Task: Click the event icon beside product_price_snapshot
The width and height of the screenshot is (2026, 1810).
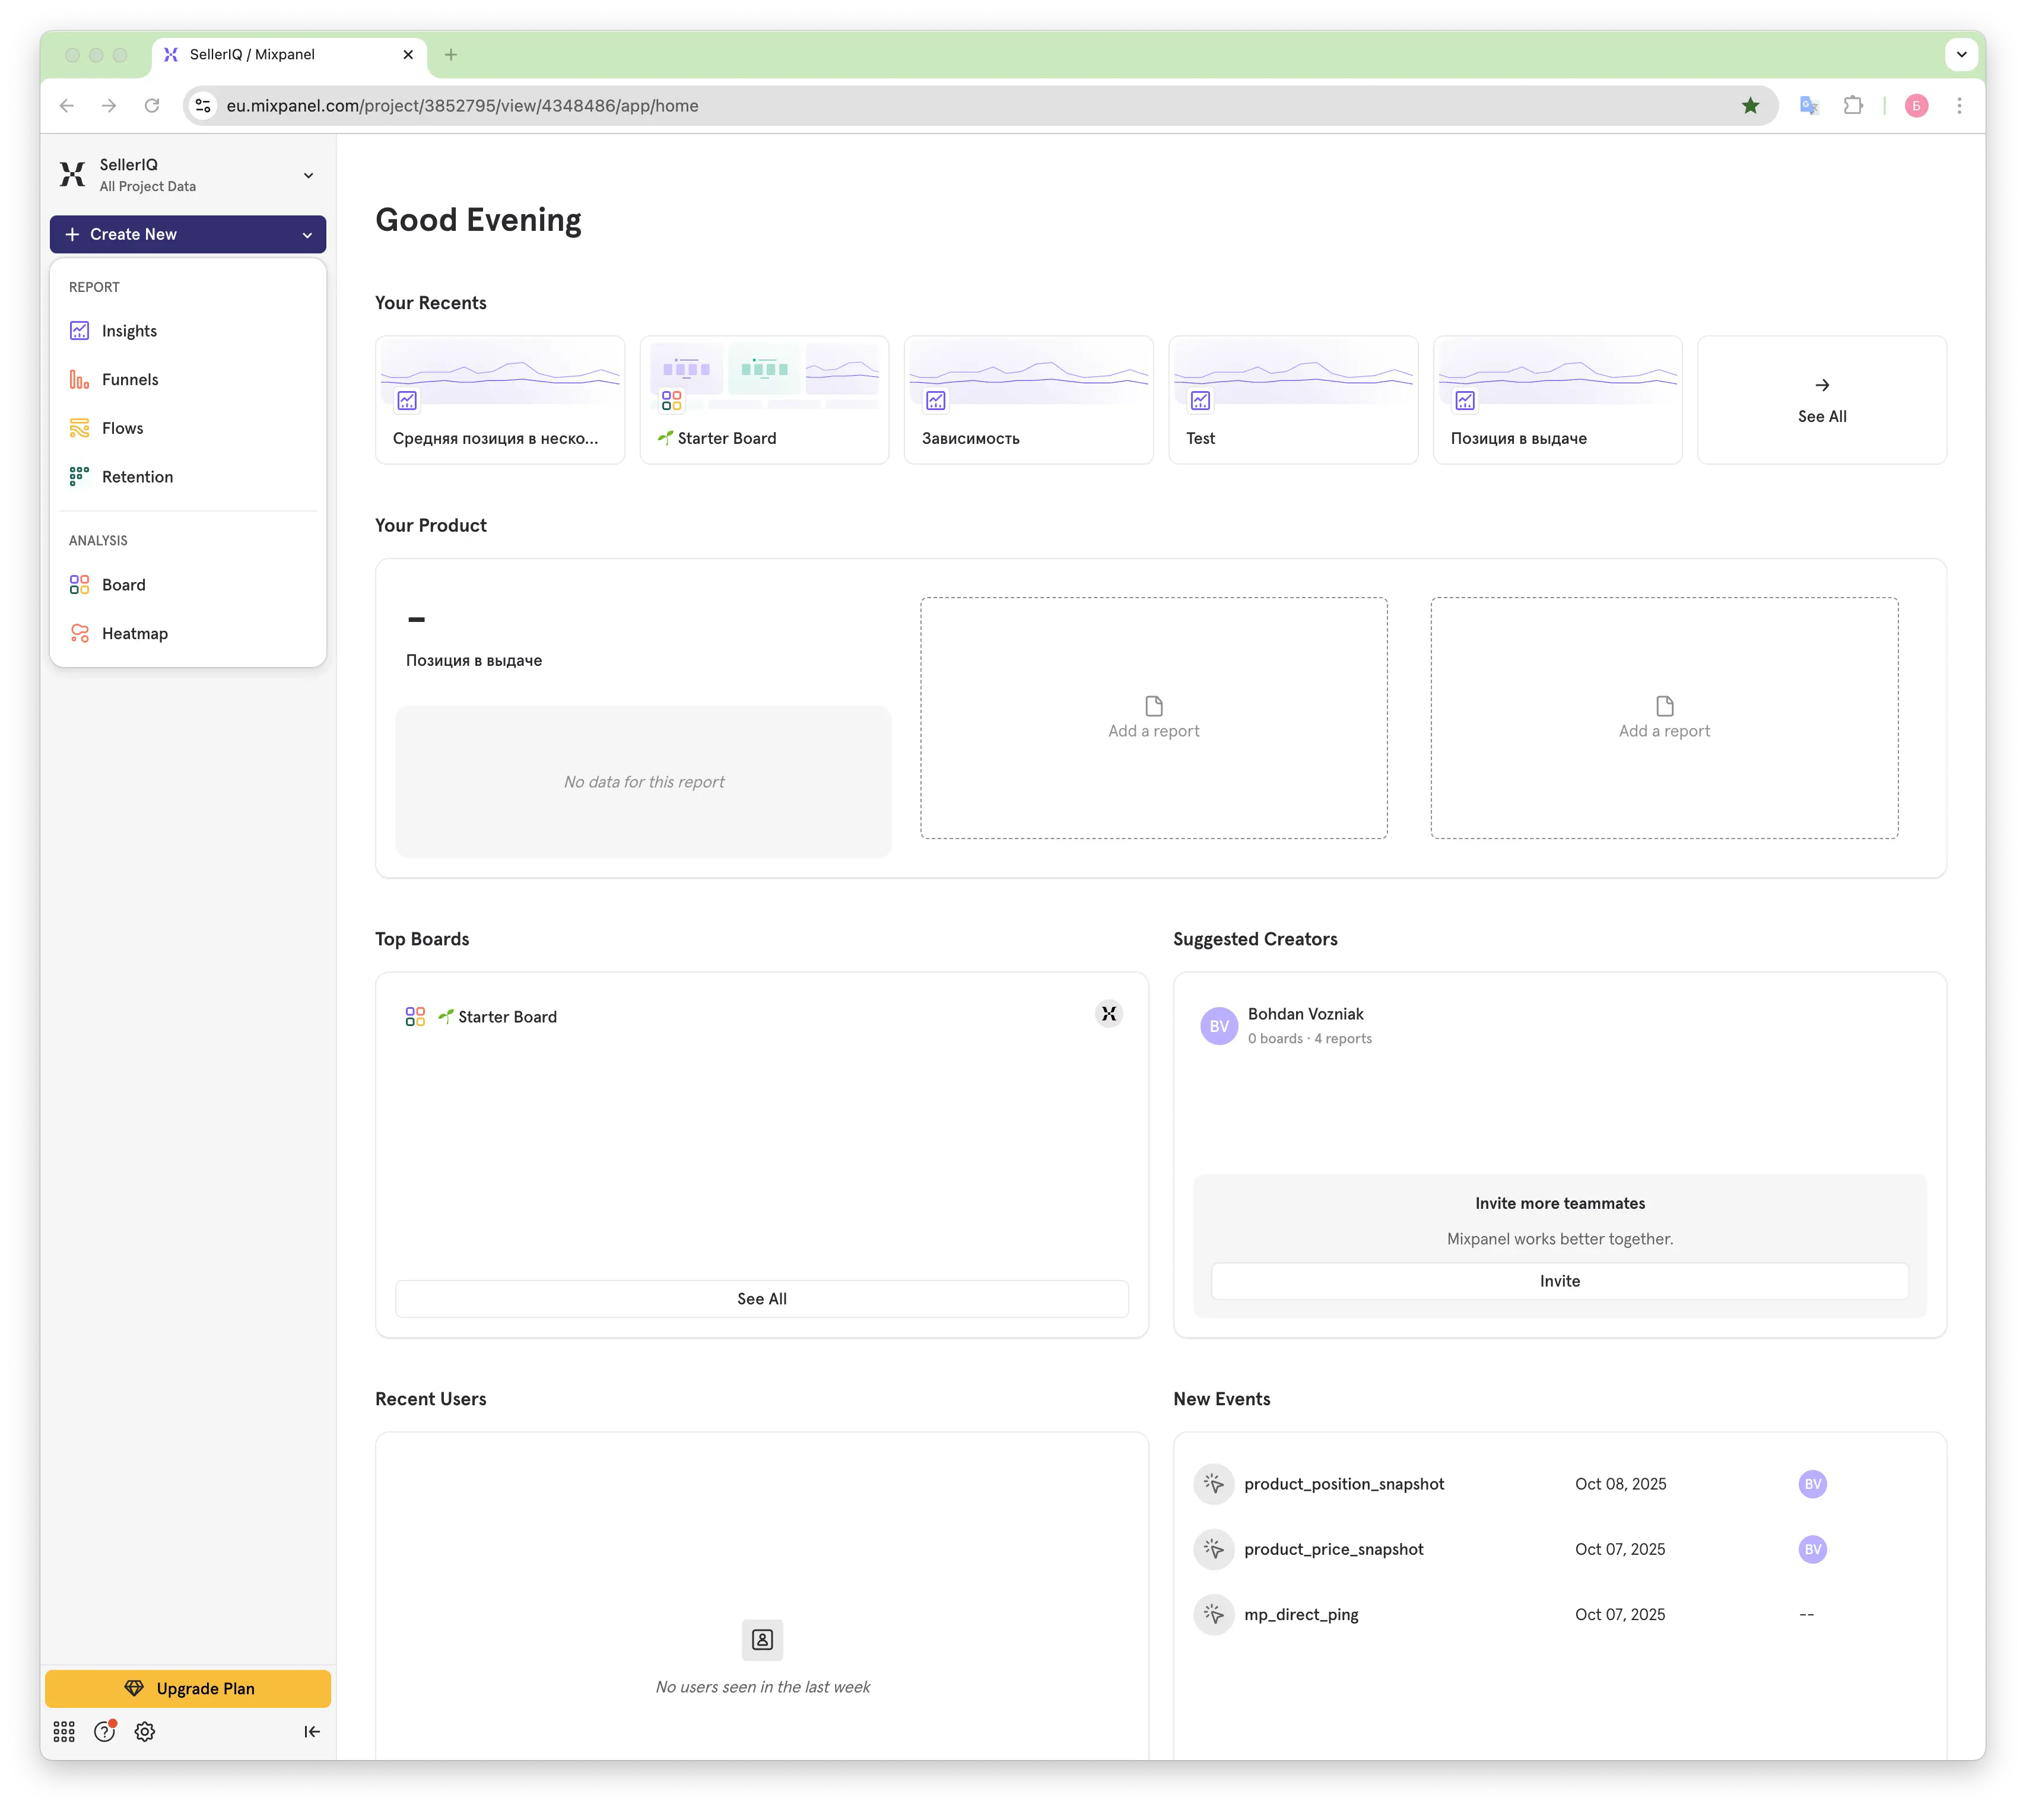Action: 1214,1549
